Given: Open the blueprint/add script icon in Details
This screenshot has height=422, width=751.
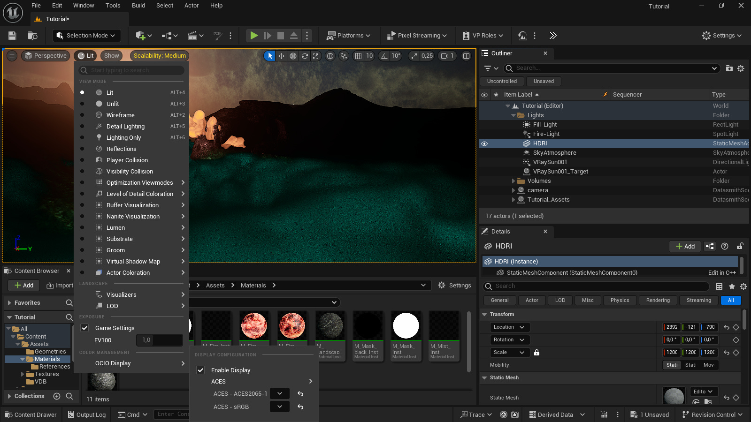Looking at the screenshot, I should [710, 247].
